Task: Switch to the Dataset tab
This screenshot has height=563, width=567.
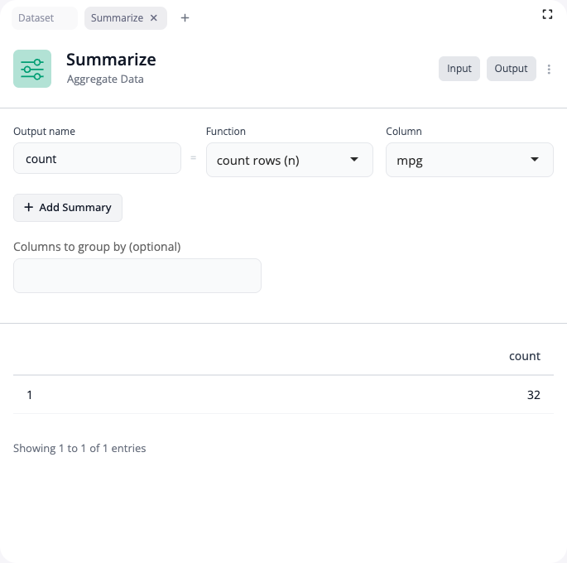Action: [x=36, y=17]
